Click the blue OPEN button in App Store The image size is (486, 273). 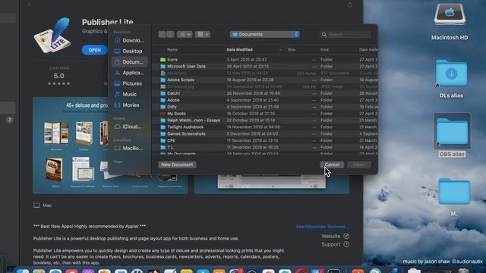pyautogui.click(x=94, y=50)
